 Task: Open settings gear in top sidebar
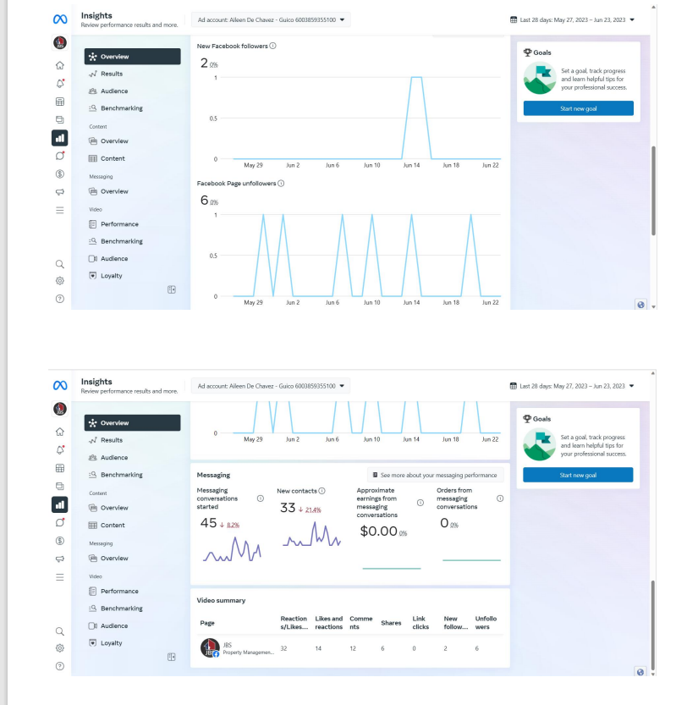click(60, 281)
